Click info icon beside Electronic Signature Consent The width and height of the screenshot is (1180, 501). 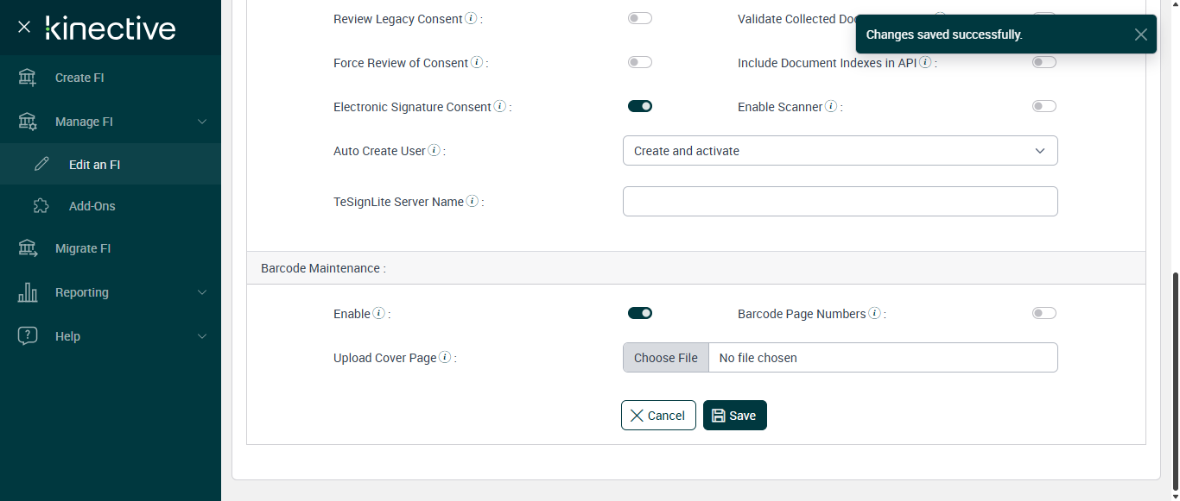498,107
